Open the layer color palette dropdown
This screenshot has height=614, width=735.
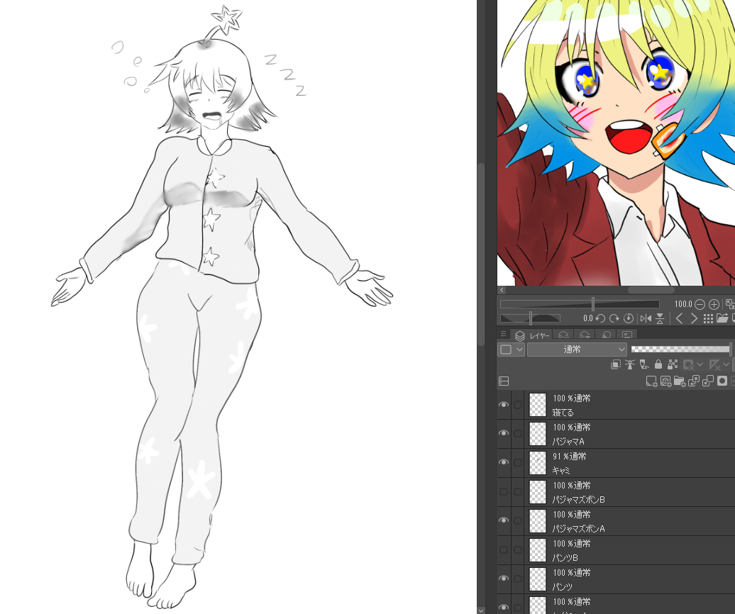click(511, 349)
